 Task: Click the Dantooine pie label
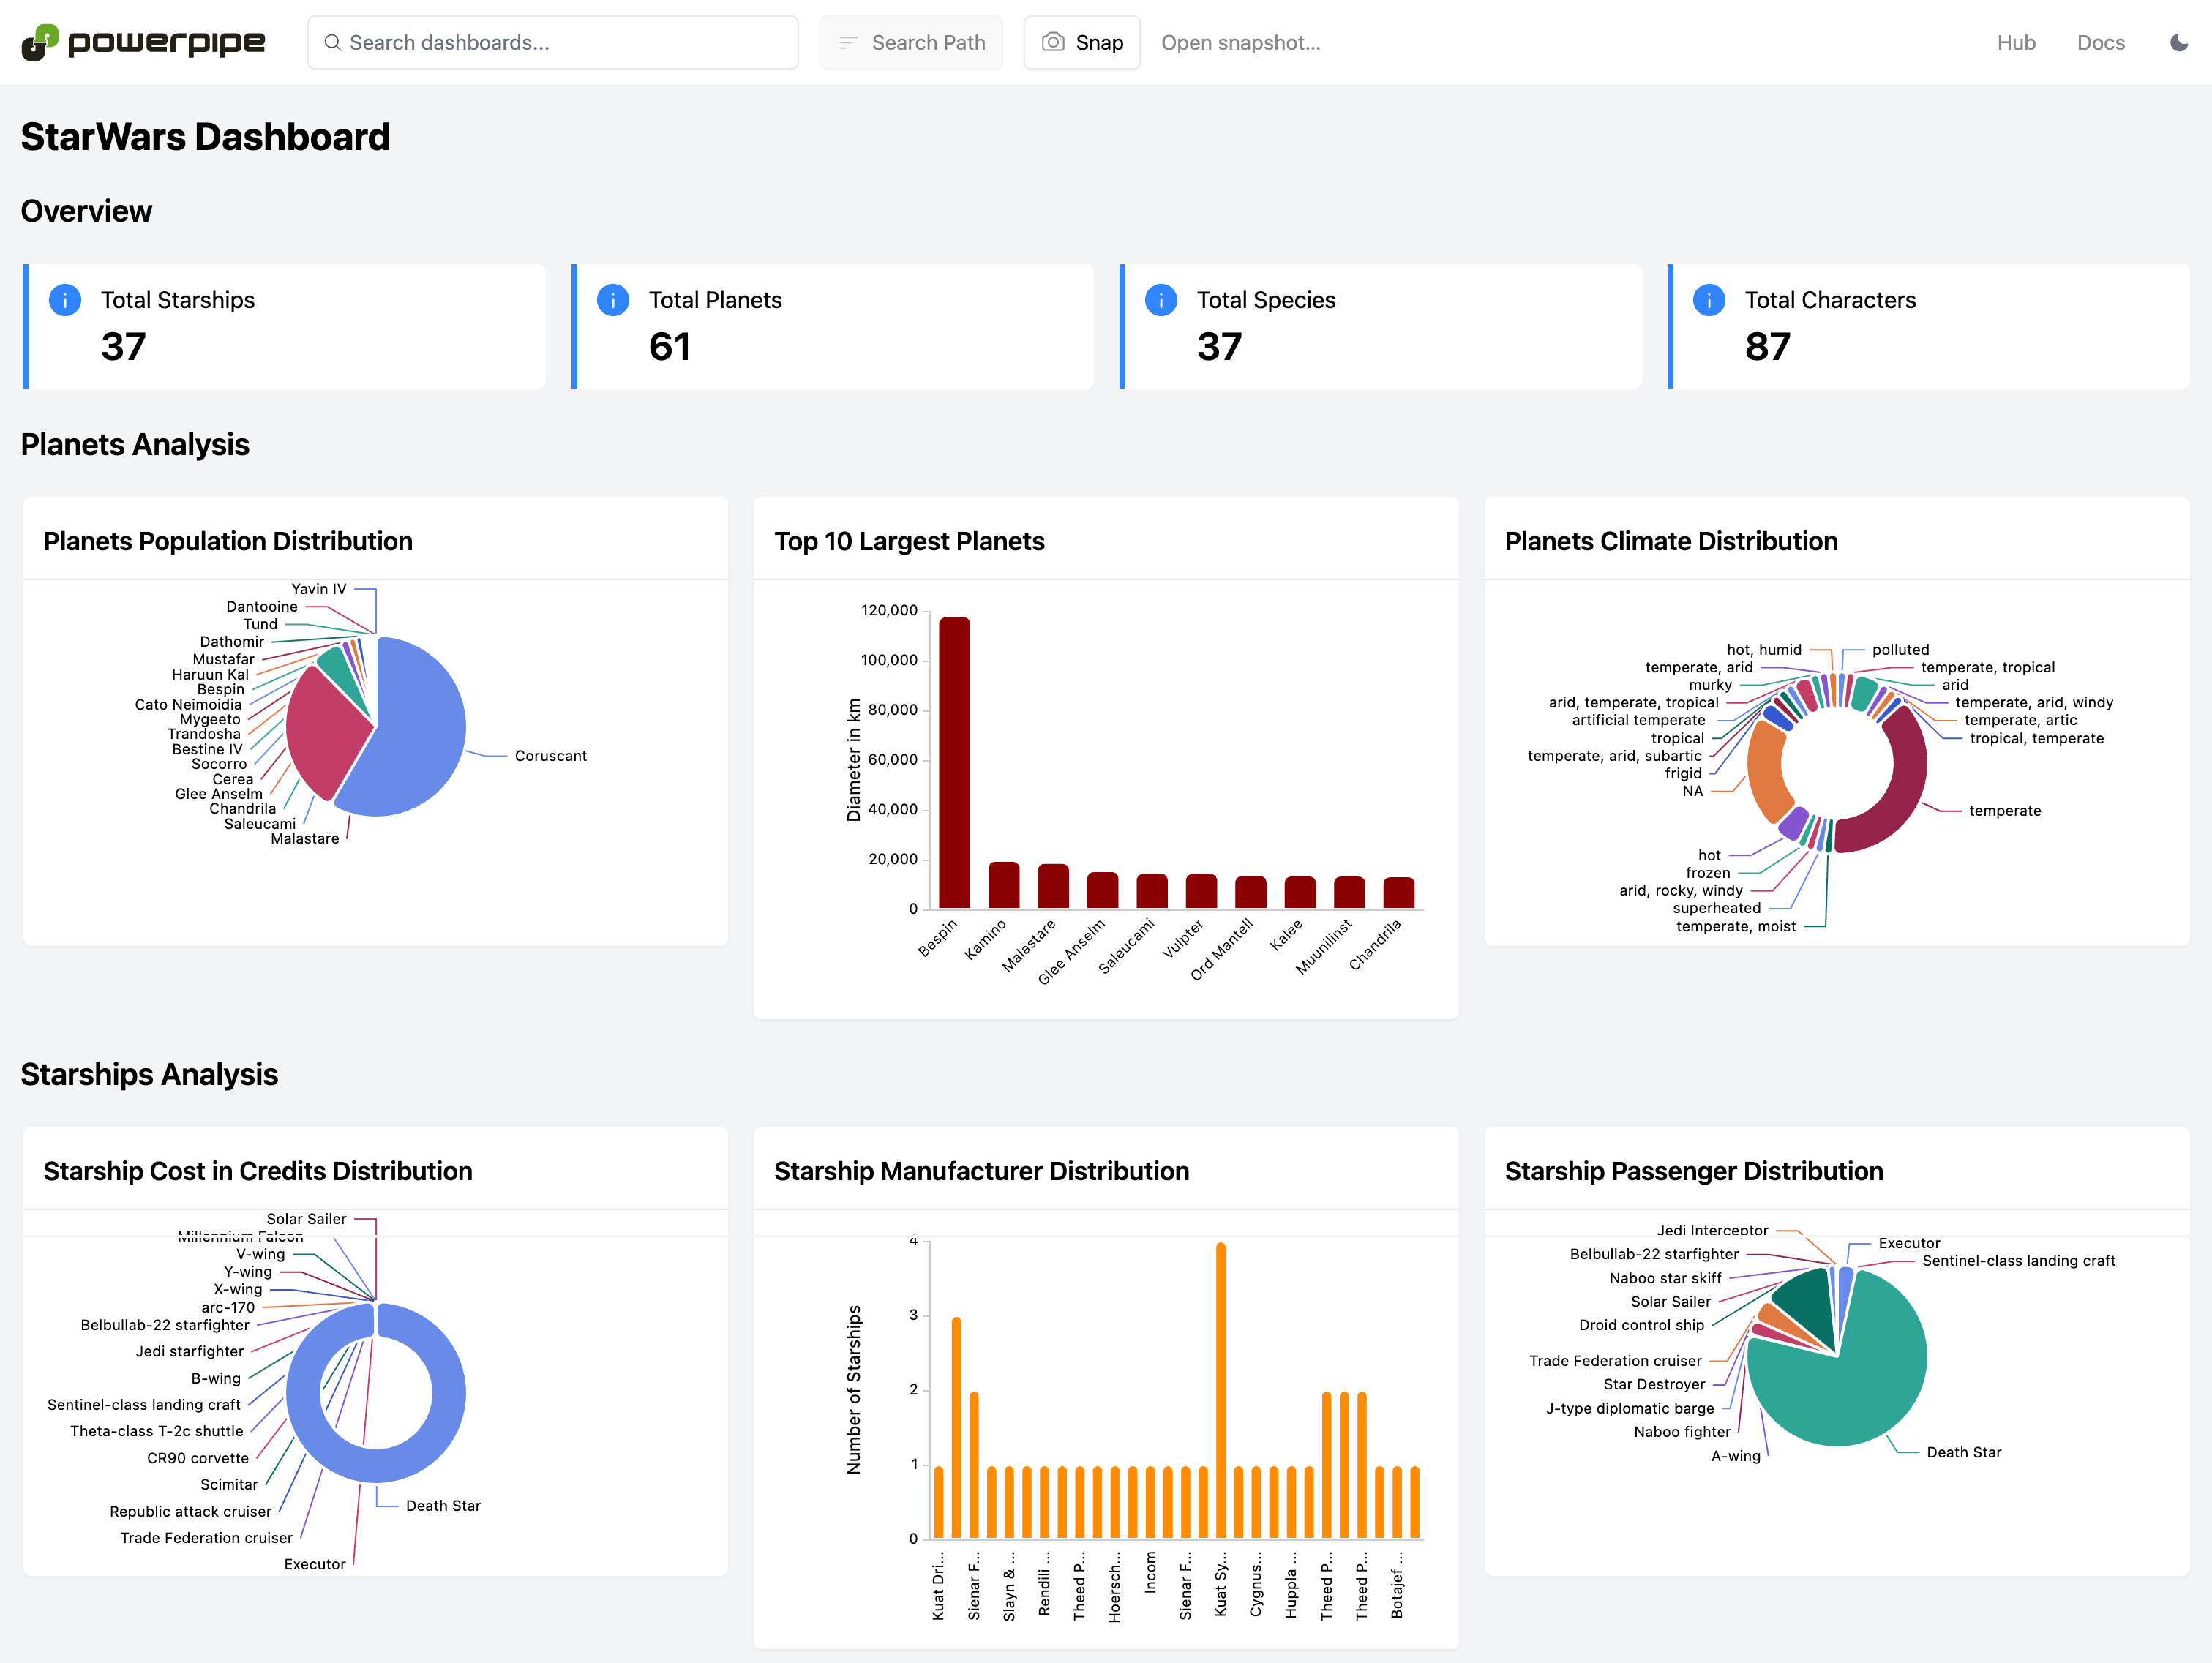(x=262, y=607)
